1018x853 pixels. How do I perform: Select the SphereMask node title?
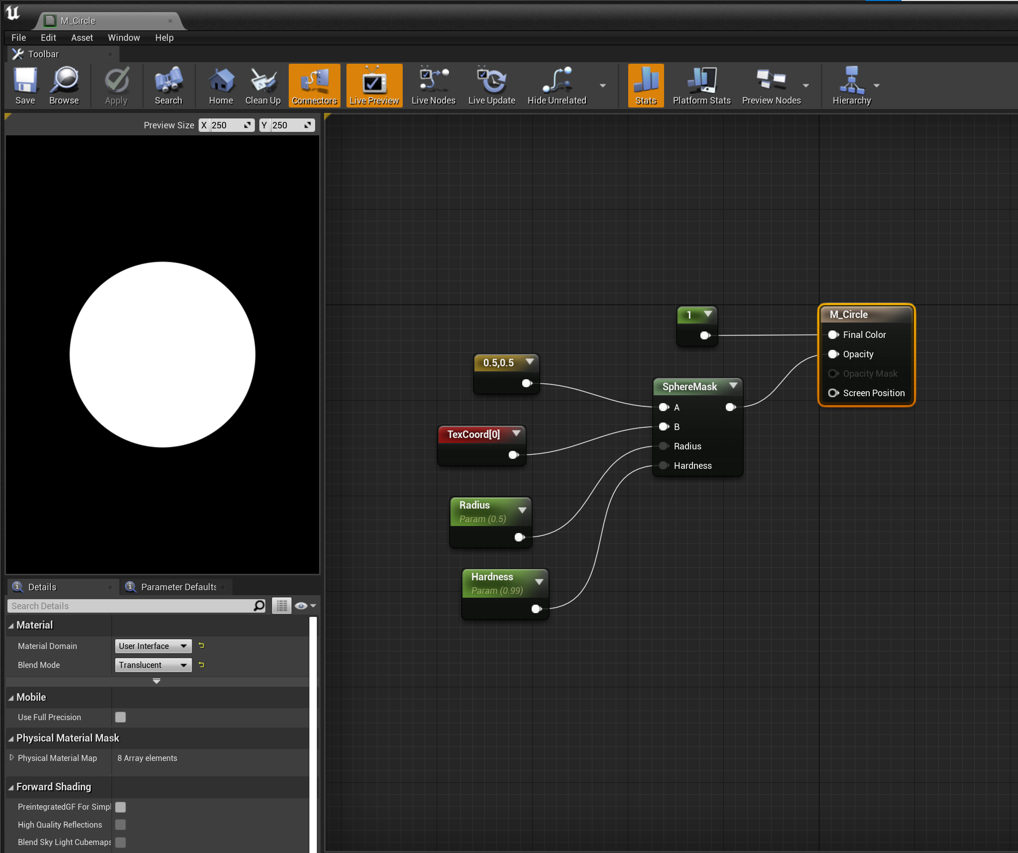click(689, 387)
